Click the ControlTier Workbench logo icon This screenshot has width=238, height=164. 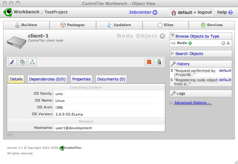click(8, 12)
